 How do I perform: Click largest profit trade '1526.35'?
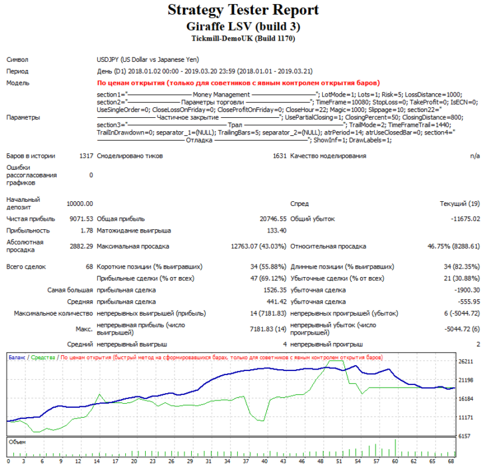tap(275, 290)
